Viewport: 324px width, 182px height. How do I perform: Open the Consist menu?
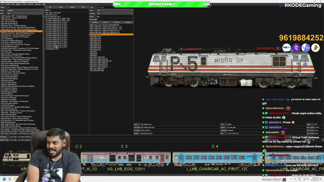8,4
